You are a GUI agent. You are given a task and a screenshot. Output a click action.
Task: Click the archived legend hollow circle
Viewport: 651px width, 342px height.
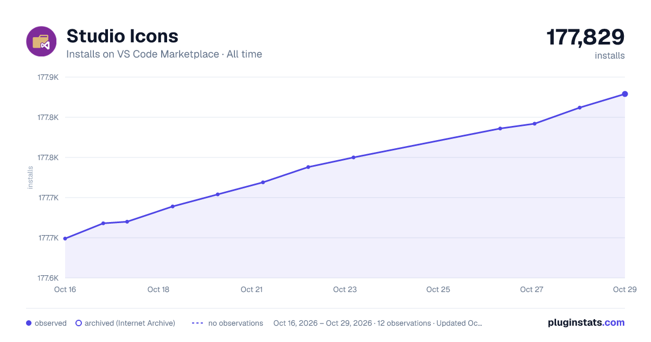click(x=79, y=323)
